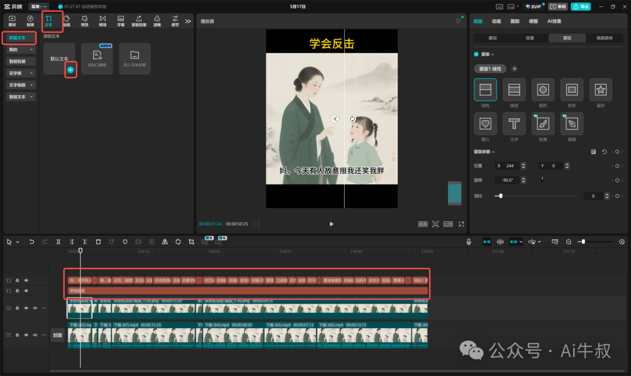This screenshot has width=631, height=376.
Task: Switch to the 动画 animation tab
Action: click(497, 22)
